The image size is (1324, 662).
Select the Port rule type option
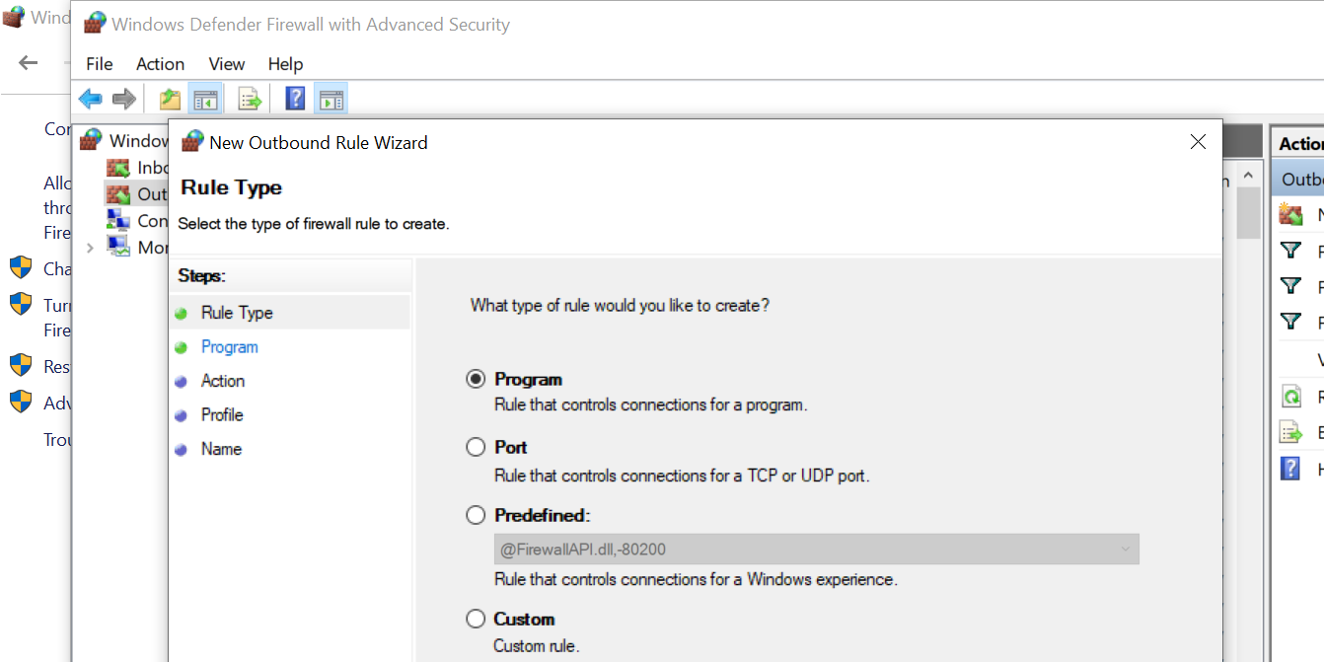tap(477, 447)
